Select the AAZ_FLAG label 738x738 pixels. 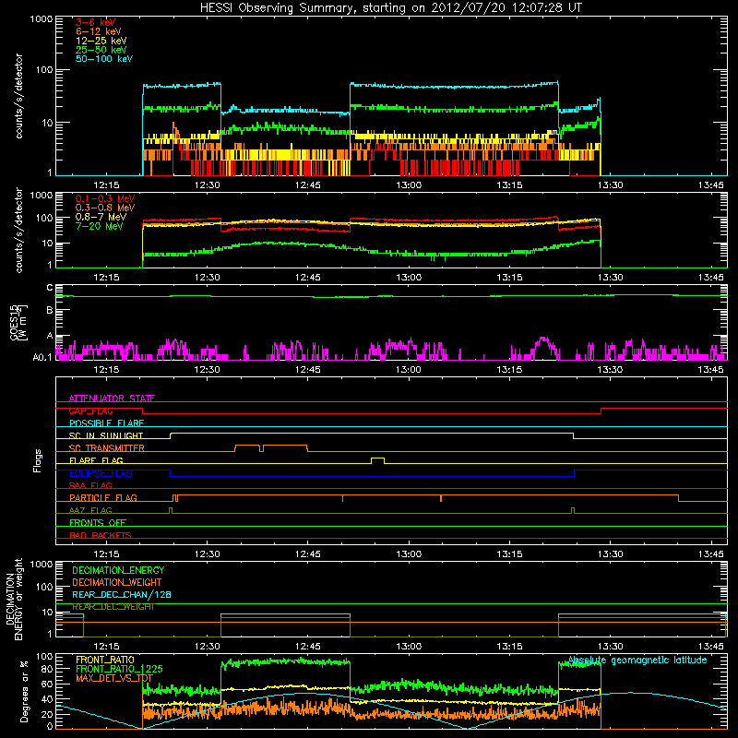tap(90, 510)
